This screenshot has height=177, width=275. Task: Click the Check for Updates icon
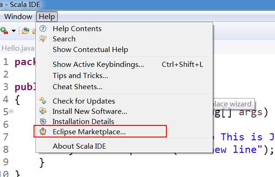[x=43, y=101]
